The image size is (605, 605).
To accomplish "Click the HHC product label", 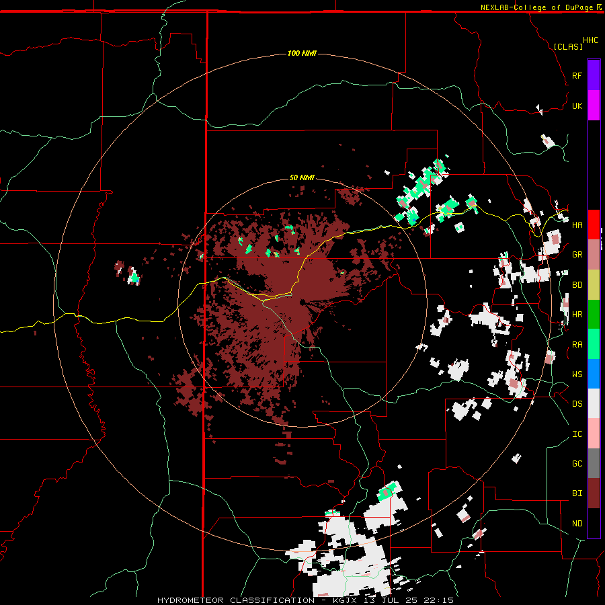I will (591, 40).
